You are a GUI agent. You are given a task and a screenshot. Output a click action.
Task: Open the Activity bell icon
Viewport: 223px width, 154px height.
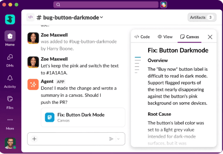10,78
